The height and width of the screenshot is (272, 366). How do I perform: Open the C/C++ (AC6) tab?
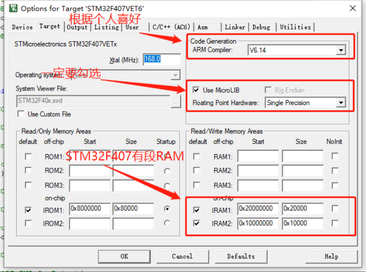tap(172, 27)
